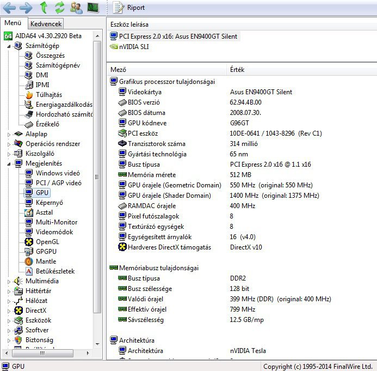Expand the Hálózat tree node
Screen dimensions: 377x371
pos(9,301)
